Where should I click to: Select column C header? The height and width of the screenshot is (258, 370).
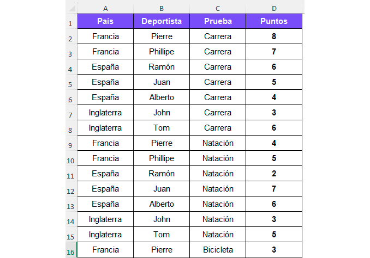(218, 8)
